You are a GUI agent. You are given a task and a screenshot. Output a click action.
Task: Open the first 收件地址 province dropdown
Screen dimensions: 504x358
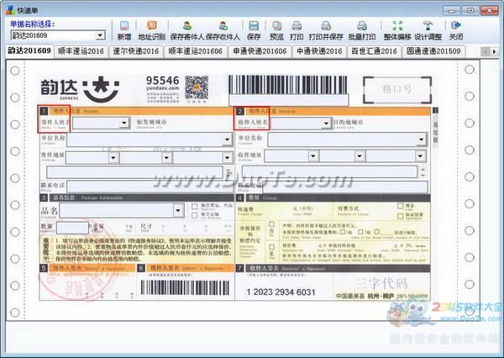point(313,156)
